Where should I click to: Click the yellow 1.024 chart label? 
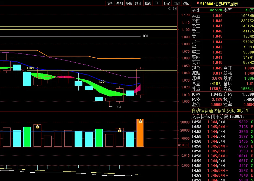coord(102,82)
